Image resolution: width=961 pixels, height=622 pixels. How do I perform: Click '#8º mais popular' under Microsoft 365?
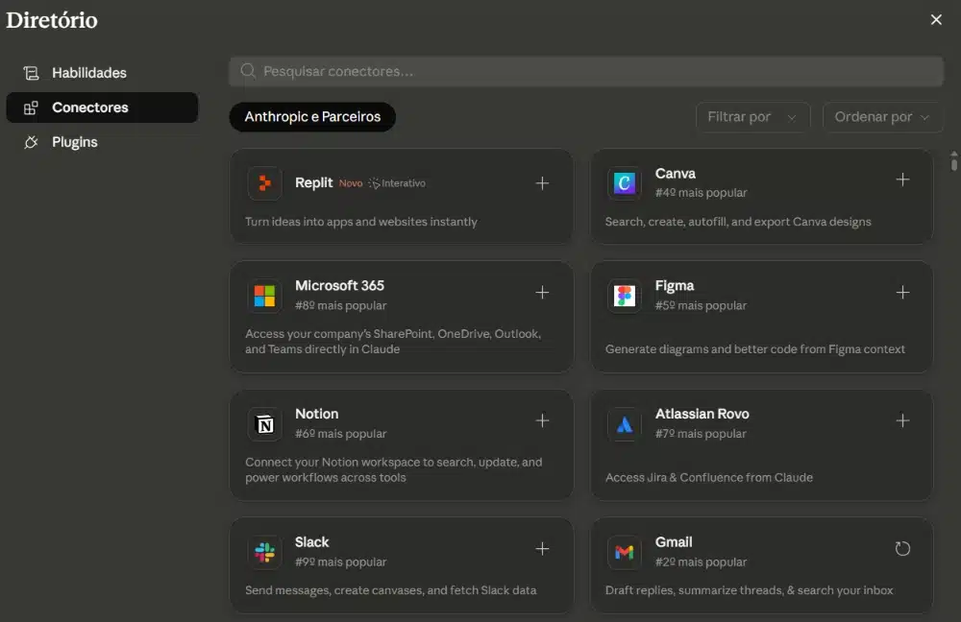pyautogui.click(x=341, y=305)
